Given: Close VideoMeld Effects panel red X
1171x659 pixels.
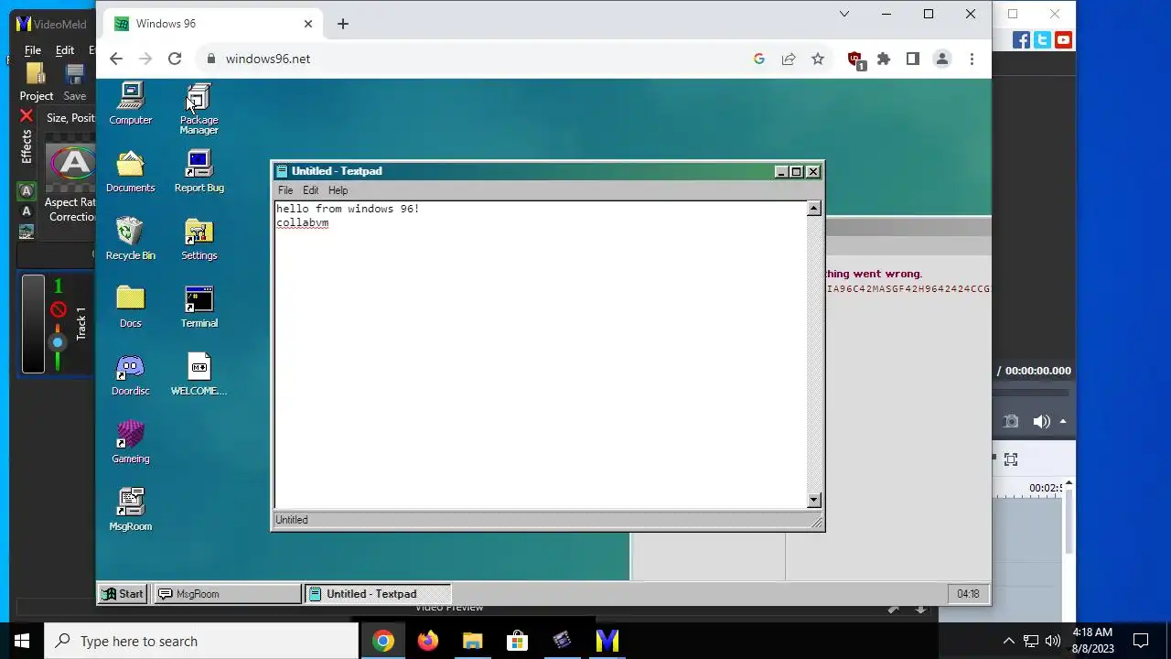Looking at the screenshot, I should point(27,116).
